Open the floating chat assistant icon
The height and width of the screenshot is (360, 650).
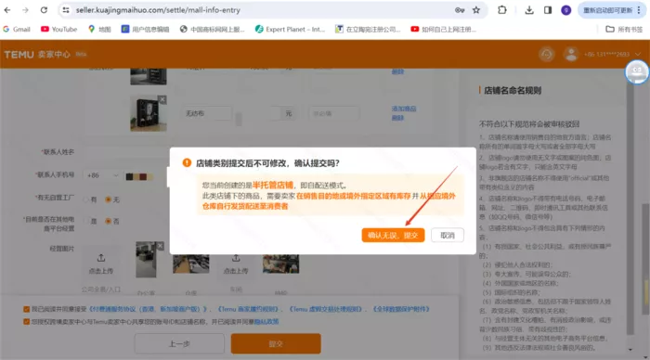[637, 72]
